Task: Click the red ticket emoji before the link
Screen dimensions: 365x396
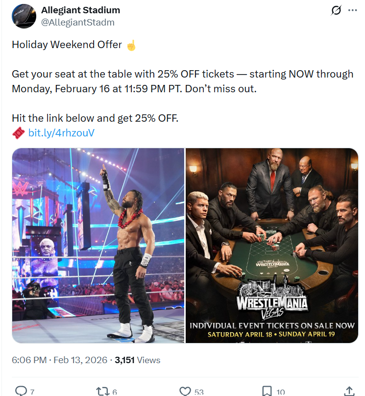Action: pos(19,133)
